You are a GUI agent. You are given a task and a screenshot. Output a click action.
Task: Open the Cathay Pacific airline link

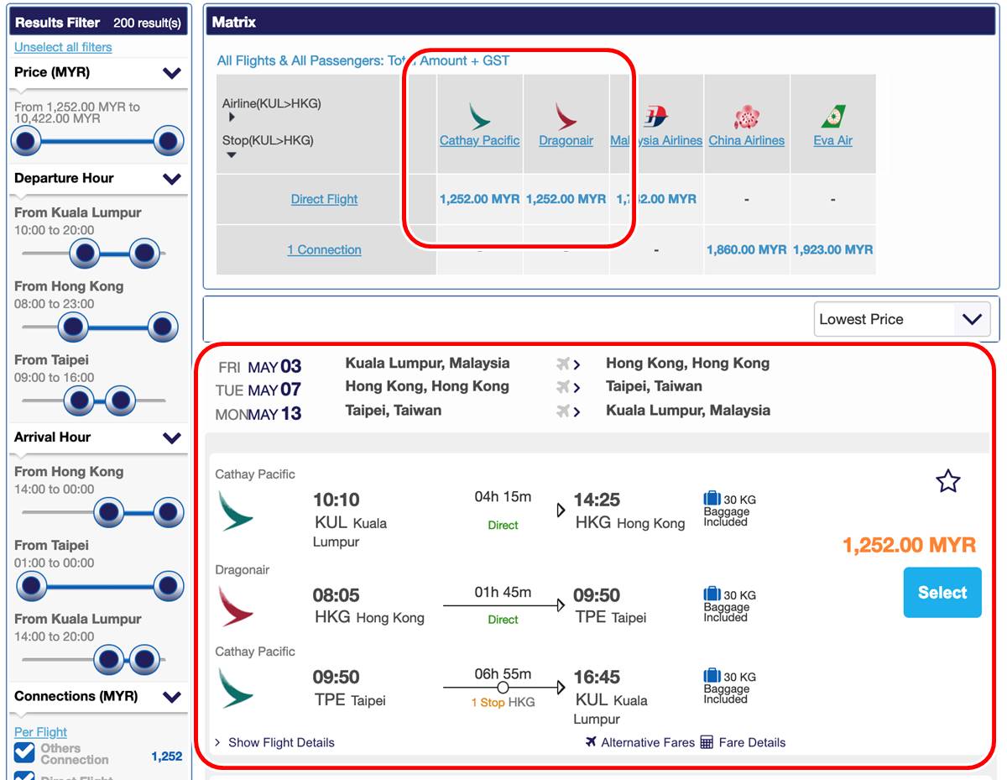coord(480,140)
